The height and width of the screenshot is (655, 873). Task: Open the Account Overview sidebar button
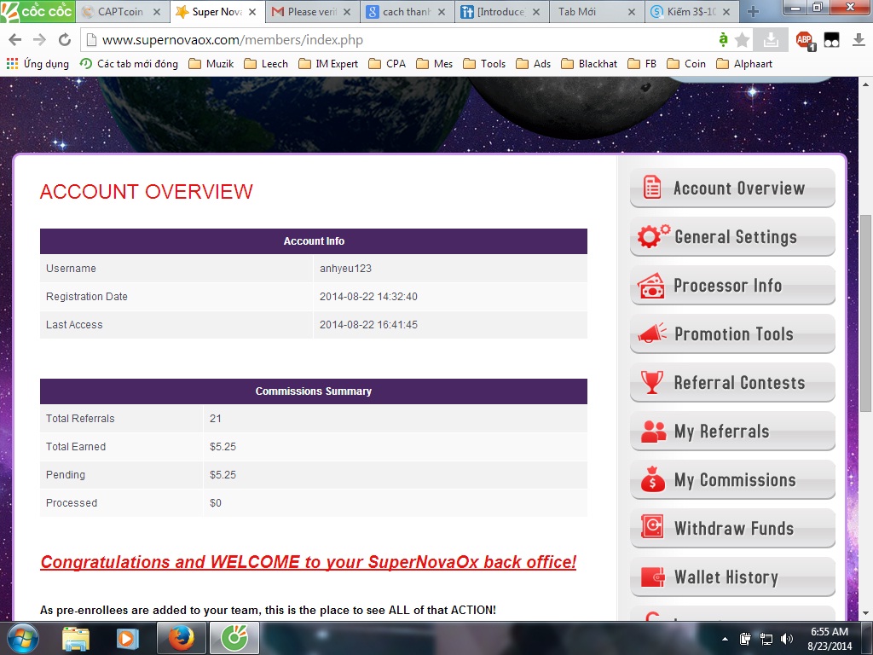[x=732, y=188]
